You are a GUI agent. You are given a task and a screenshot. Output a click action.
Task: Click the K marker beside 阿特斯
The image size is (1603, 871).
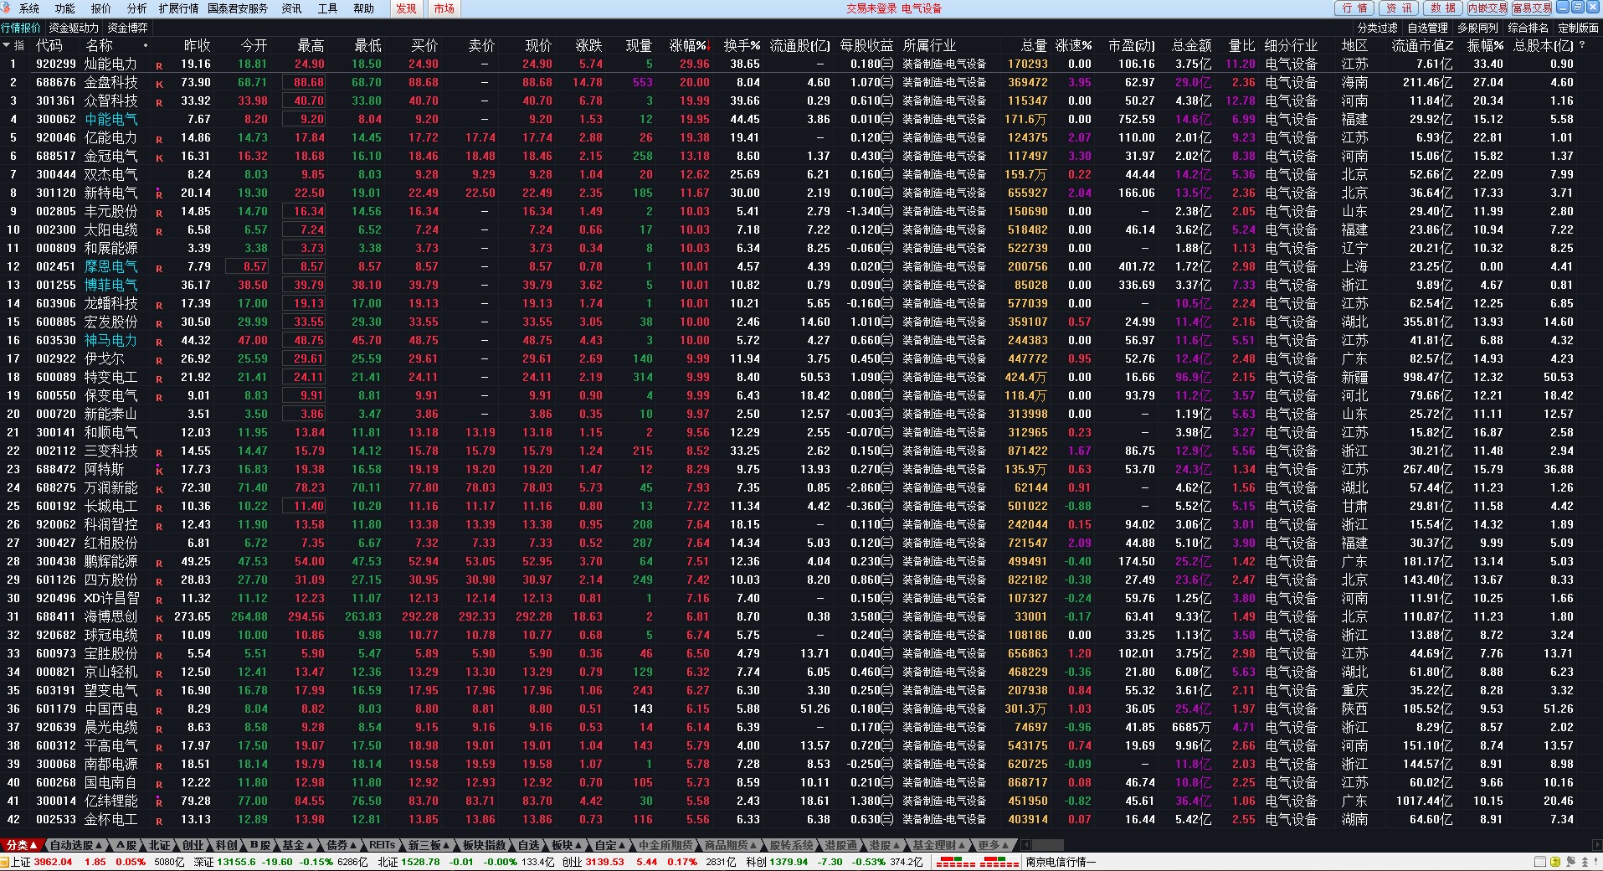point(159,471)
